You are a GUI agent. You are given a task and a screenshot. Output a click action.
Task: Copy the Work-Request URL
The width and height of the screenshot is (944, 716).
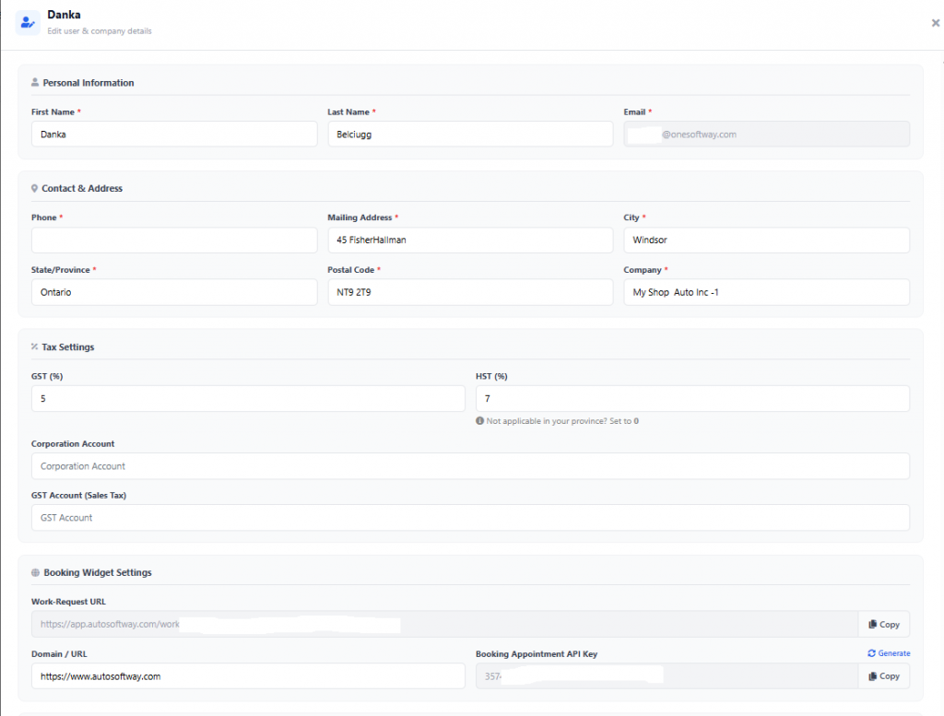[883, 624]
